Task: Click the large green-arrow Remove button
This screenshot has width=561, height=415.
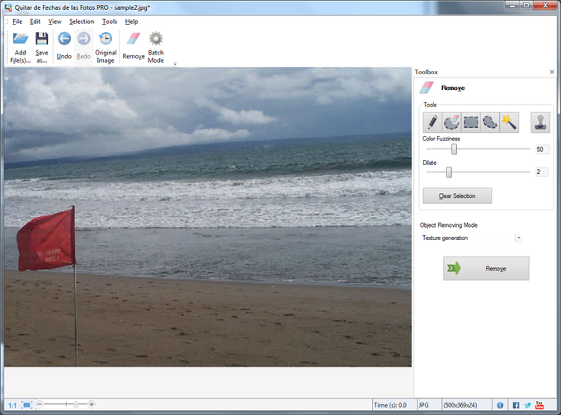Action: (x=486, y=268)
